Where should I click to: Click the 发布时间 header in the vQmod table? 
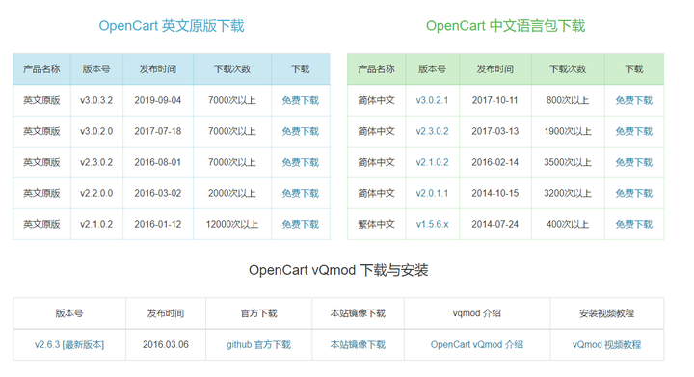(x=166, y=313)
